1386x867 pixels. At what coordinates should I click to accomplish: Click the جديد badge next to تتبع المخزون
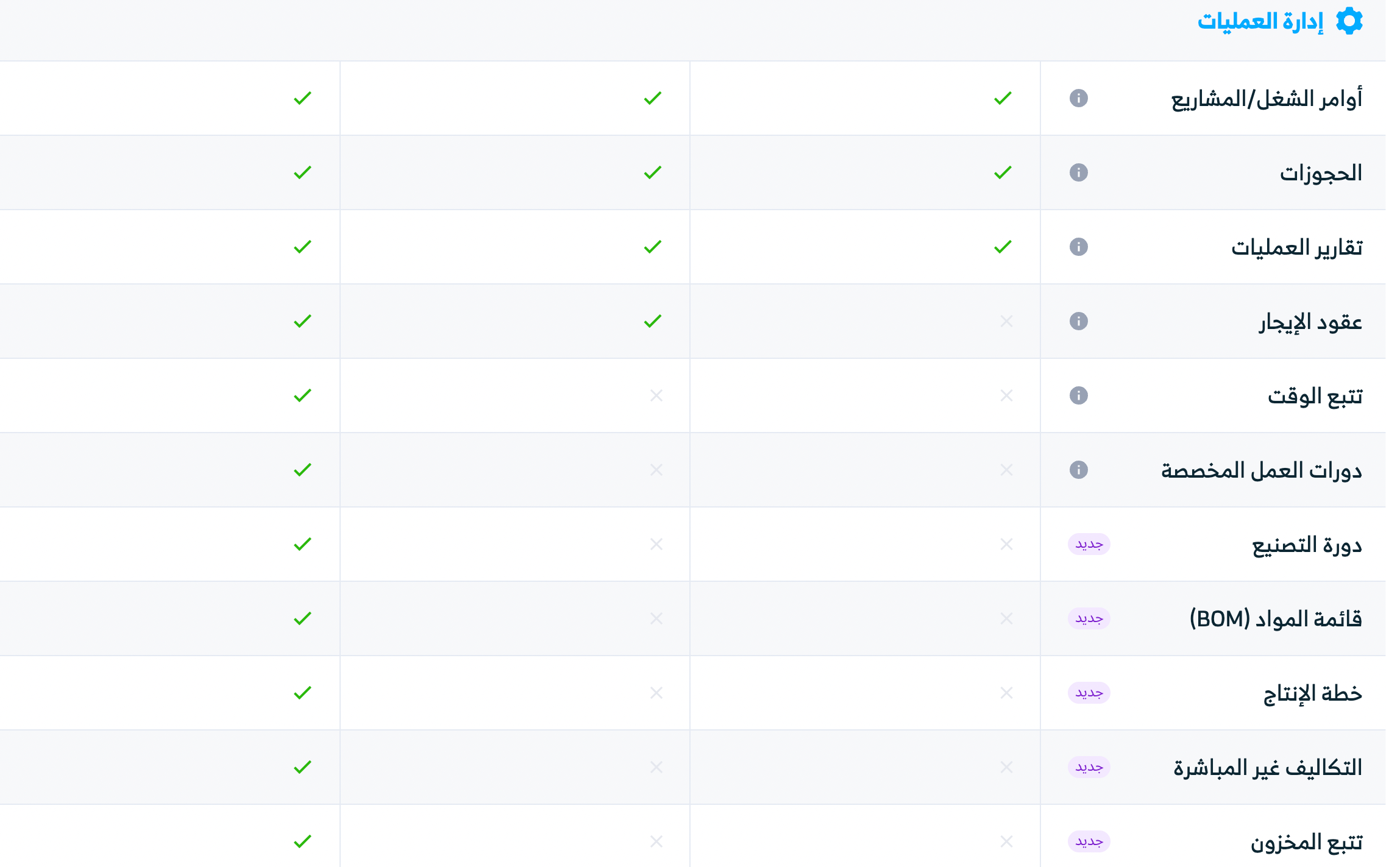coord(1089,841)
